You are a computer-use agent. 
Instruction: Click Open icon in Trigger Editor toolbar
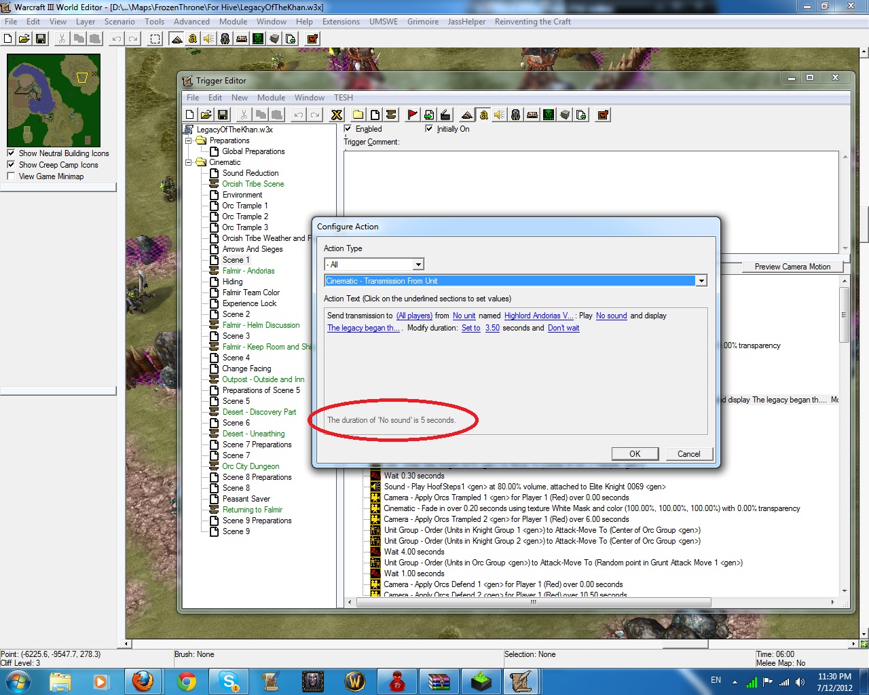[206, 115]
